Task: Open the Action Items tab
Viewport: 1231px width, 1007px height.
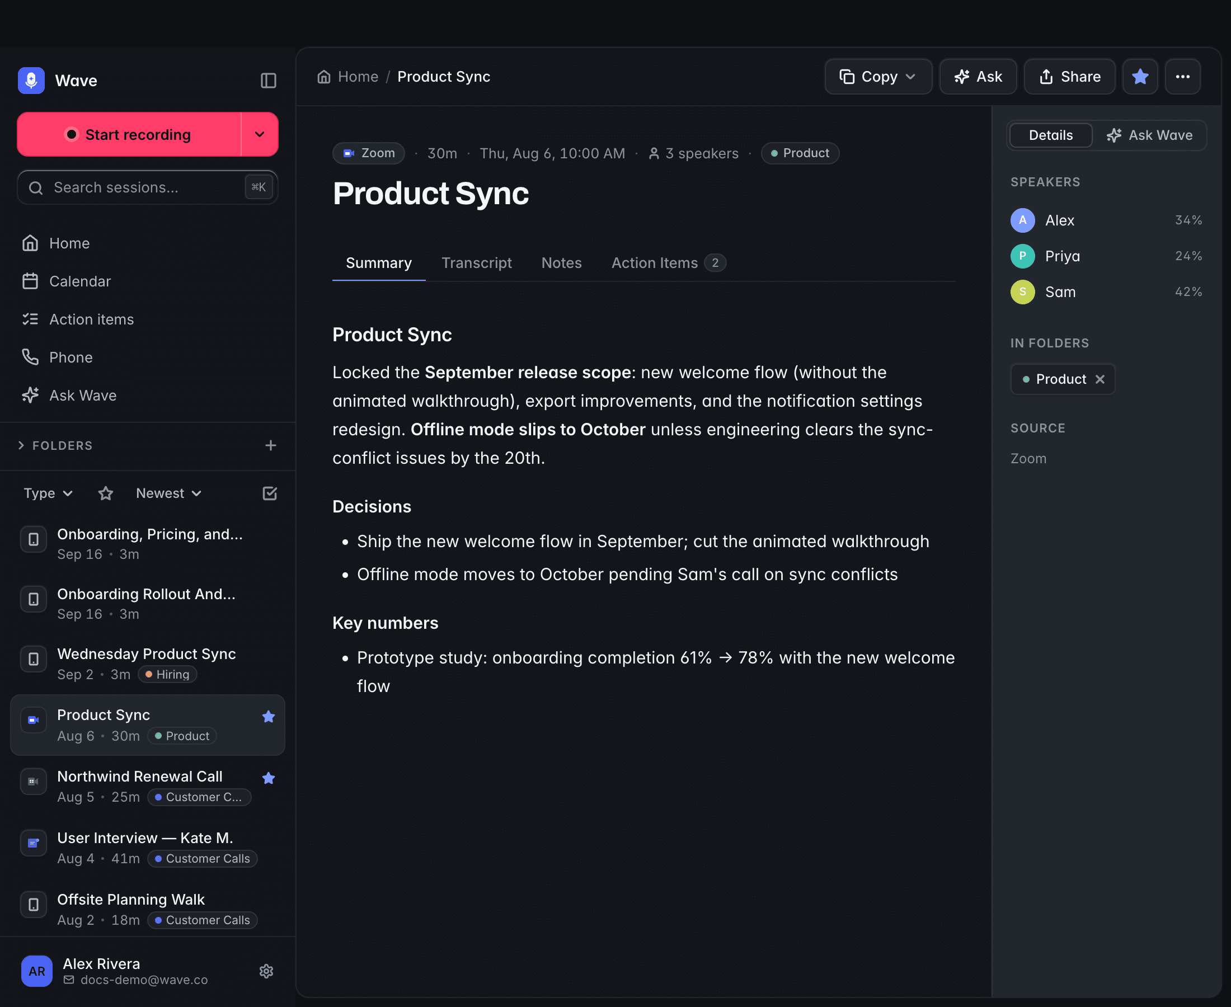Action: click(x=668, y=263)
